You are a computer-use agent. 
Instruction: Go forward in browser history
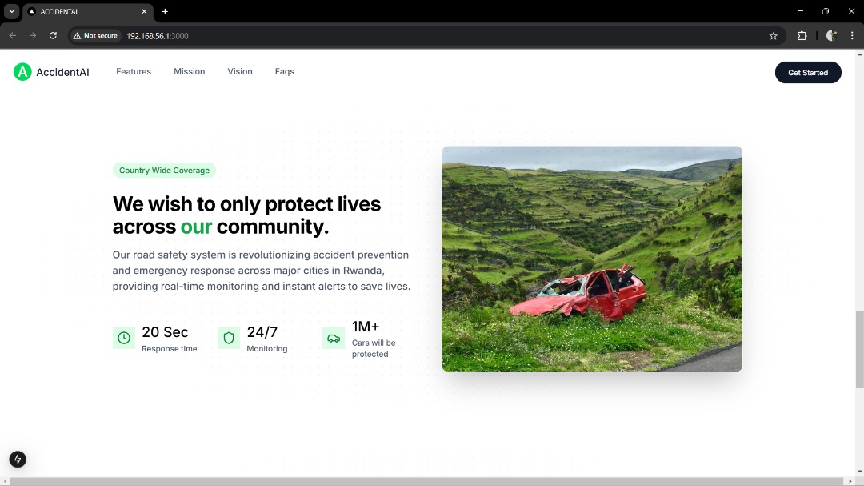(x=33, y=36)
